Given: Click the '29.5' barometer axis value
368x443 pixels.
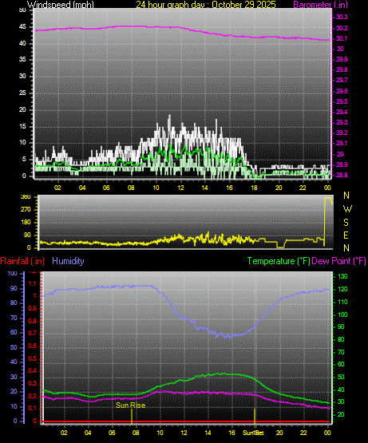Looking at the screenshot, I should pos(342,101).
